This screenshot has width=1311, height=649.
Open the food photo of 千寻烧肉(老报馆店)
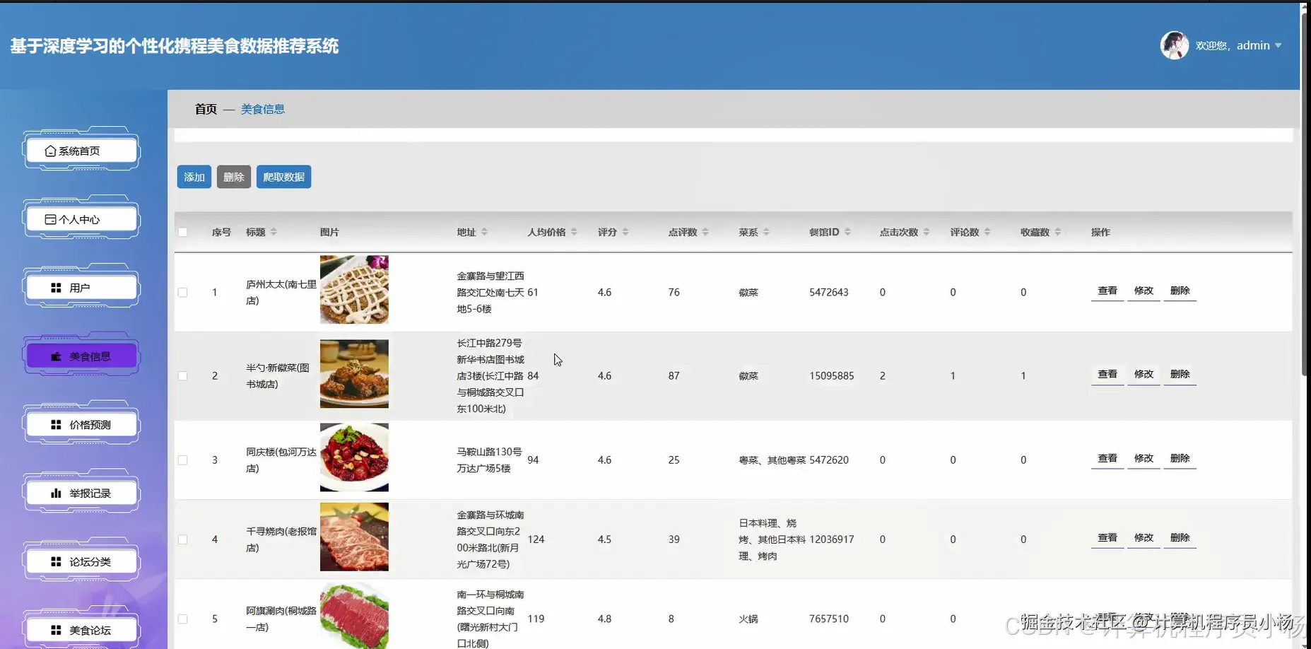coord(354,537)
